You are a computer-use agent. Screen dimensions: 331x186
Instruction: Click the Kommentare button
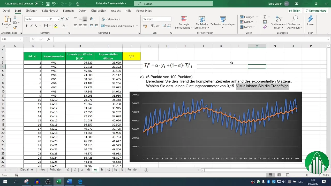pyautogui.click(x=316, y=11)
